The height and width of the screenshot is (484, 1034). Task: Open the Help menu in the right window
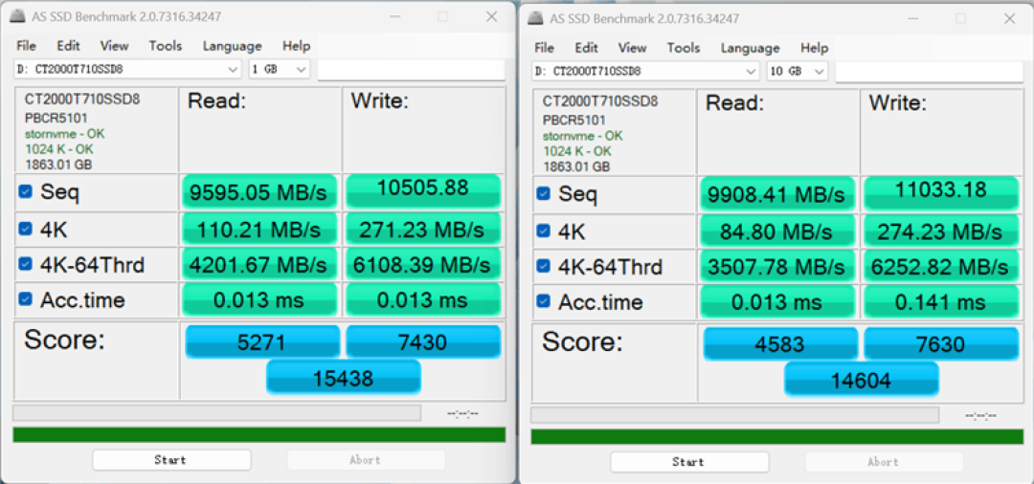[815, 48]
